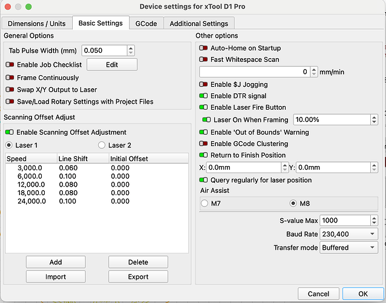Click Import scanning offsets button
Image resolution: width=386 pixels, height=303 pixels.
click(x=56, y=276)
